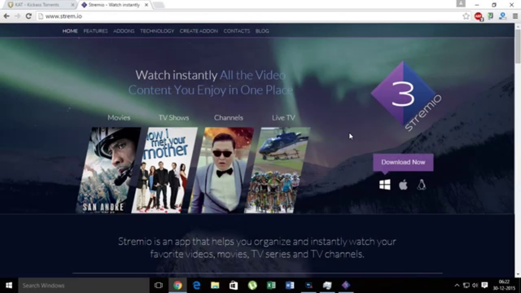Click the browser forward arrow

coord(18,16)
